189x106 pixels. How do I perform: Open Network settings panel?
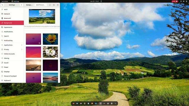coord(12,14)
